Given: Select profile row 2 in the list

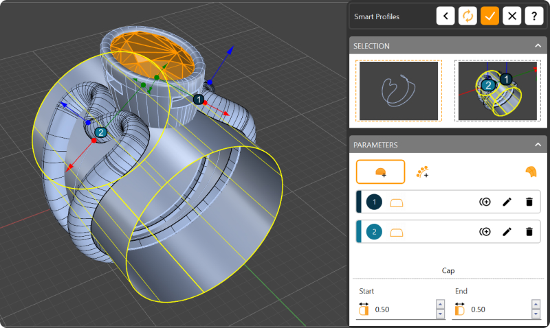Looking at the screenshot, I should point(426,232).
